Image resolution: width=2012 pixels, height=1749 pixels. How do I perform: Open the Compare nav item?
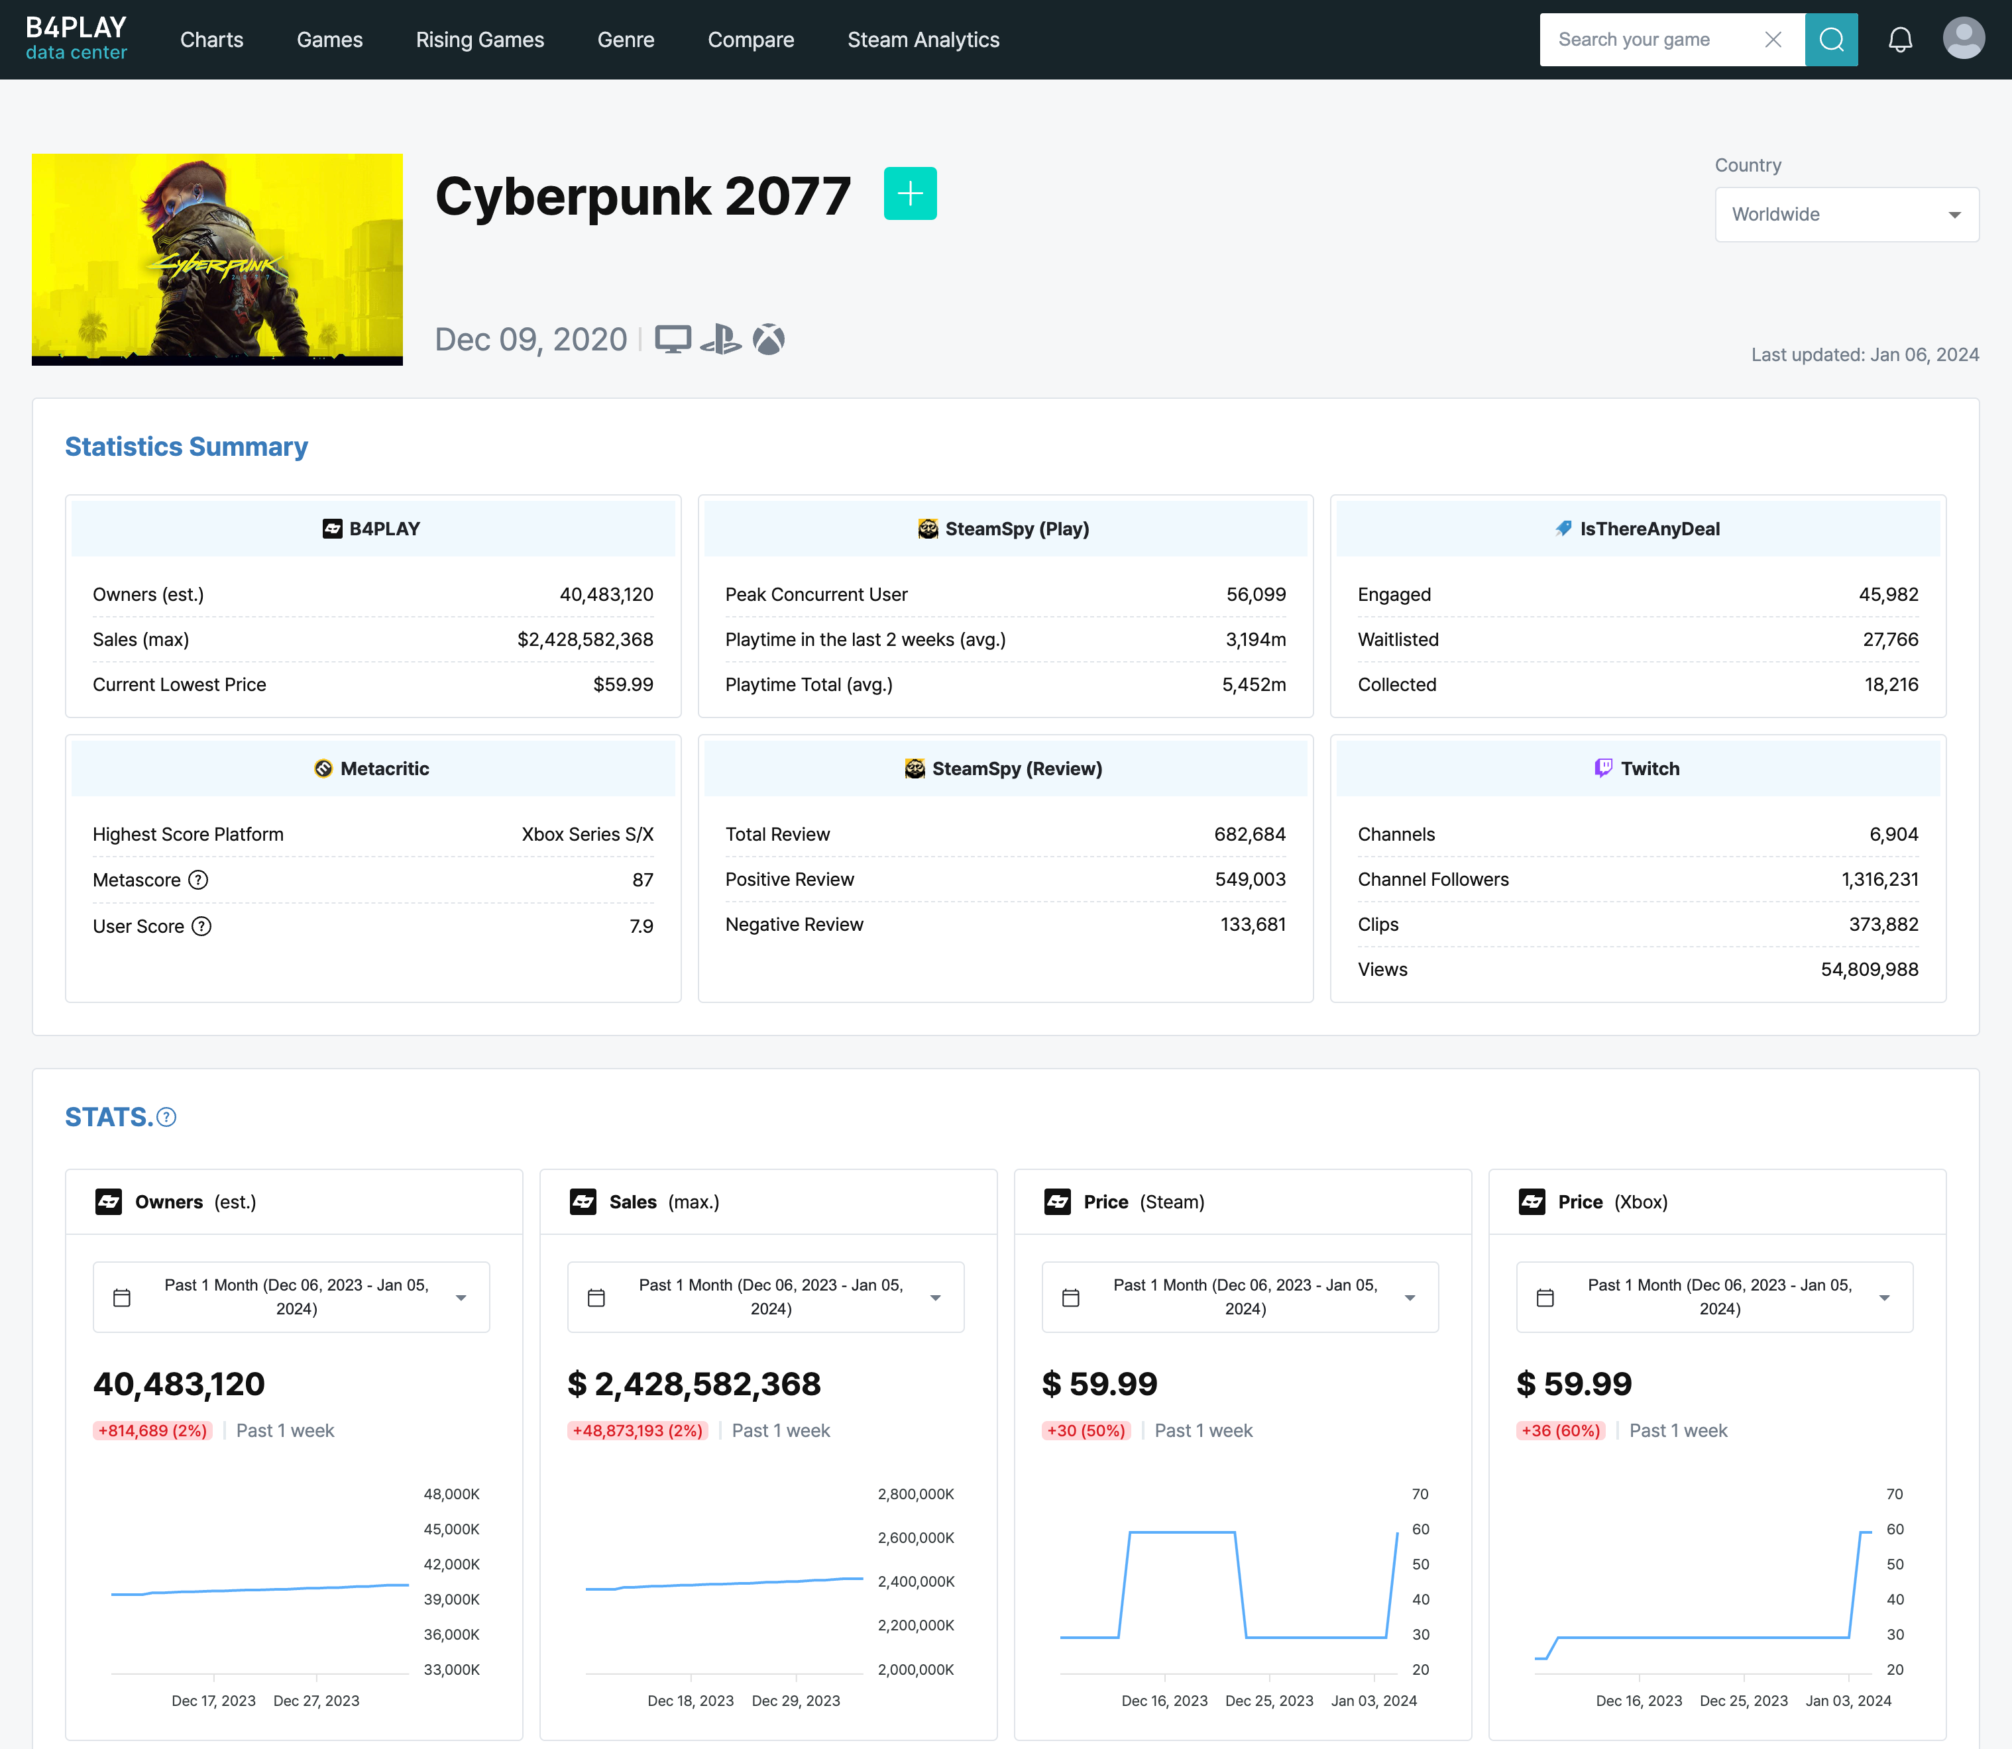751,39
